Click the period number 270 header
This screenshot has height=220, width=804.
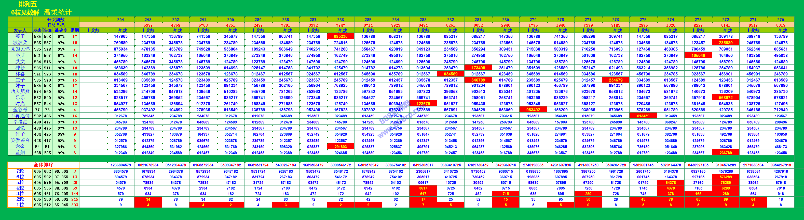780,20
